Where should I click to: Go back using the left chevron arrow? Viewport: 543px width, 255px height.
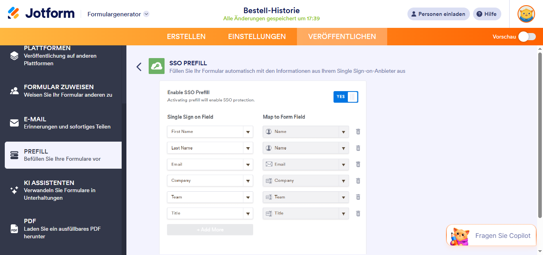pyautogui.click(x=139, y=67)
